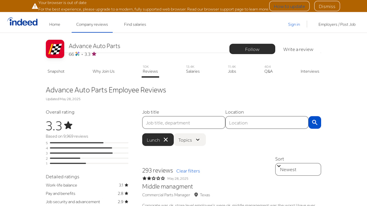Click the location pin icon beside Texas
Image resolution: width=367 pixels, height=206 pixels.
(196, 195)
